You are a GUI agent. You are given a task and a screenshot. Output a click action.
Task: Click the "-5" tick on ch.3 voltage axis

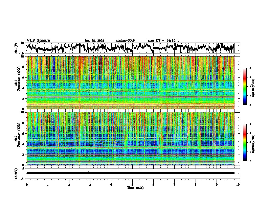coord(23,179)
